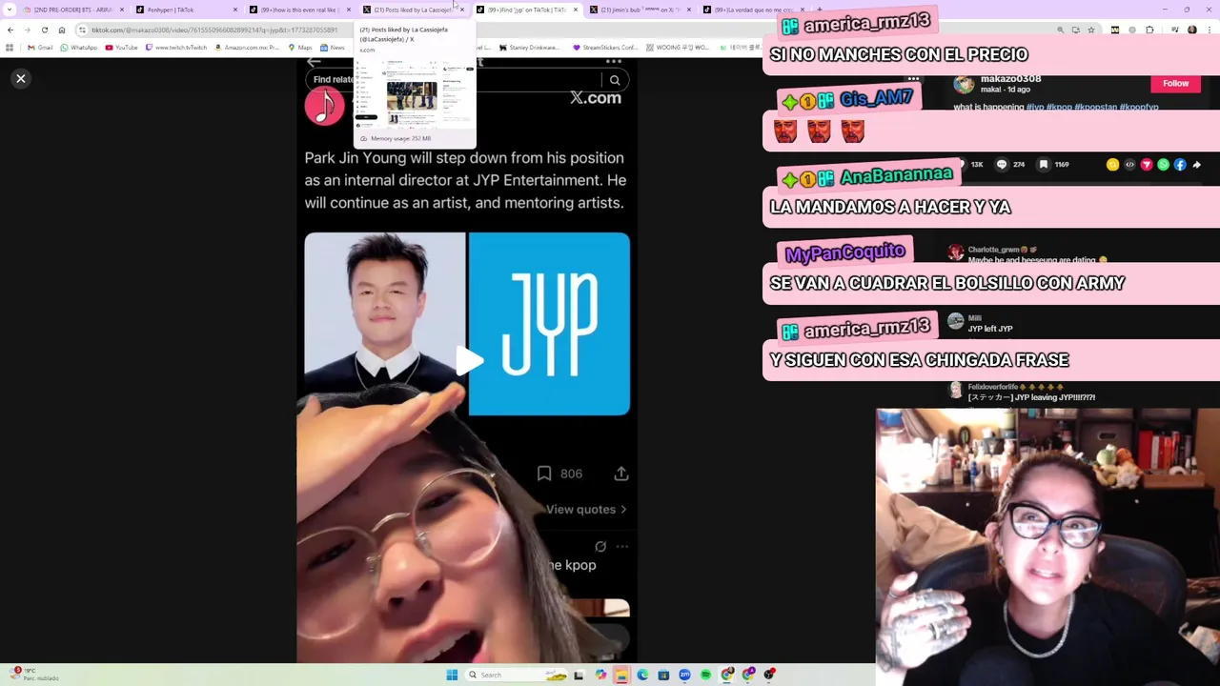Open the Maps bookmark
This screenshot has width=1220, height=686.
pyautogui.click(x=300, y=47)
